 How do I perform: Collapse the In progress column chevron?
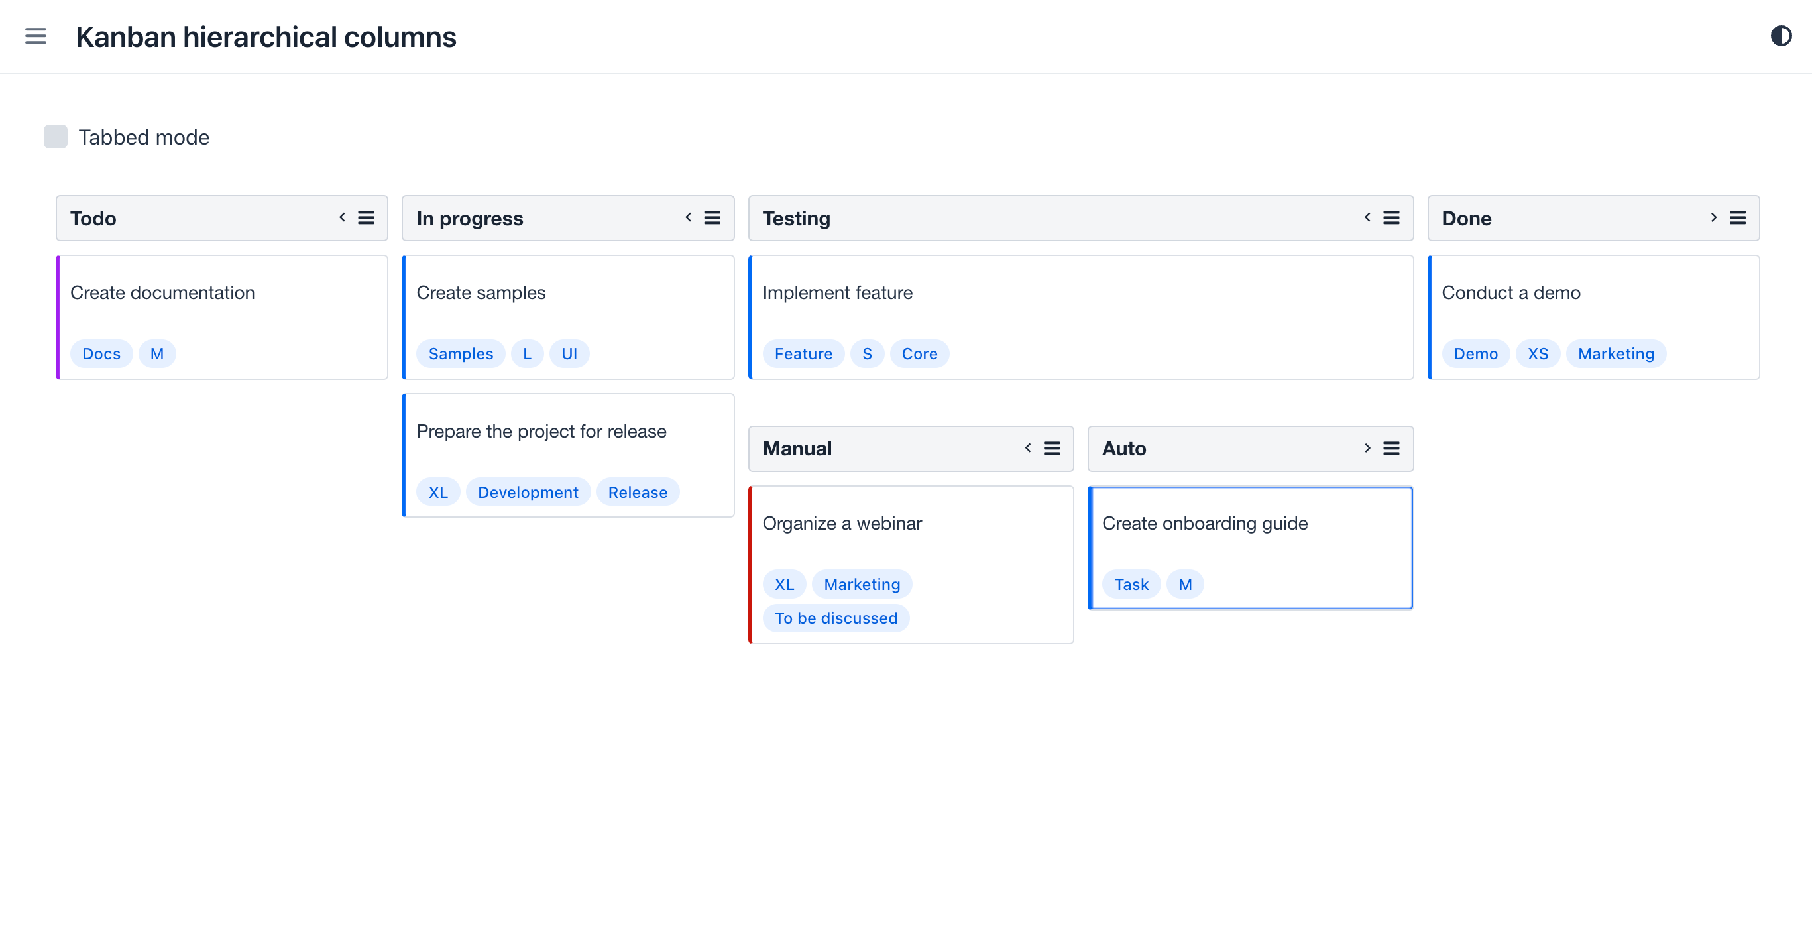(x=688, y=217)
